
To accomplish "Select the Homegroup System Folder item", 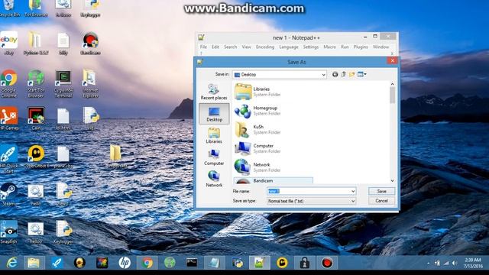I will click(x=258, y=111).
